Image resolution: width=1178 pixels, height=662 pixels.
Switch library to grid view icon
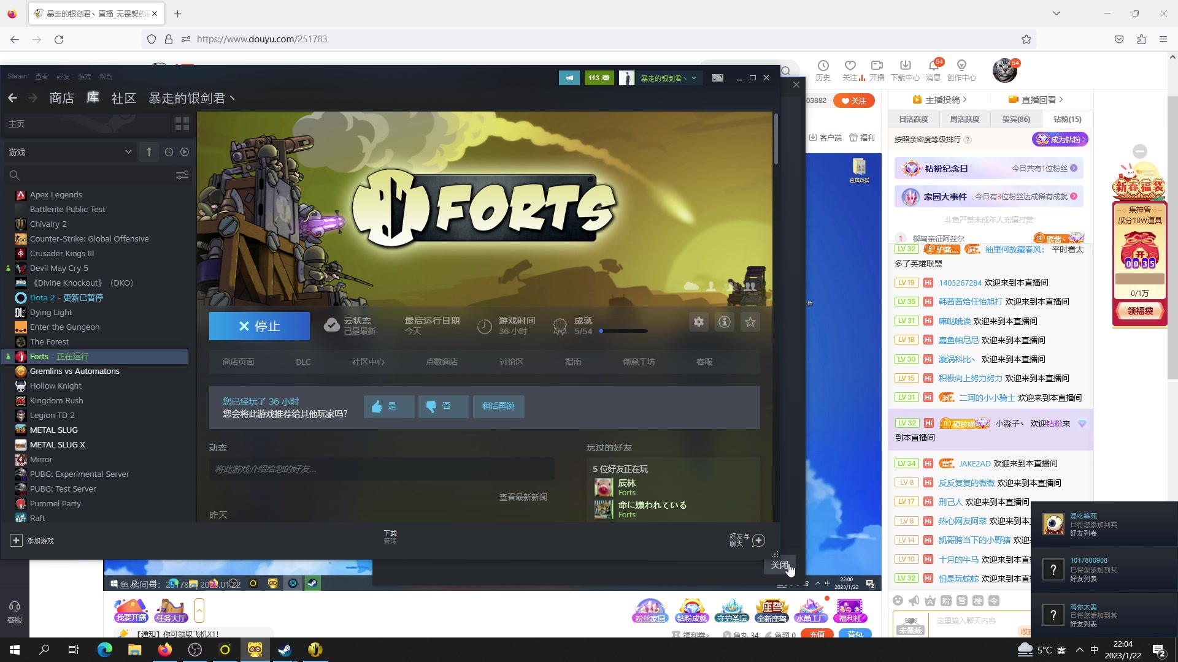(182, 124)
